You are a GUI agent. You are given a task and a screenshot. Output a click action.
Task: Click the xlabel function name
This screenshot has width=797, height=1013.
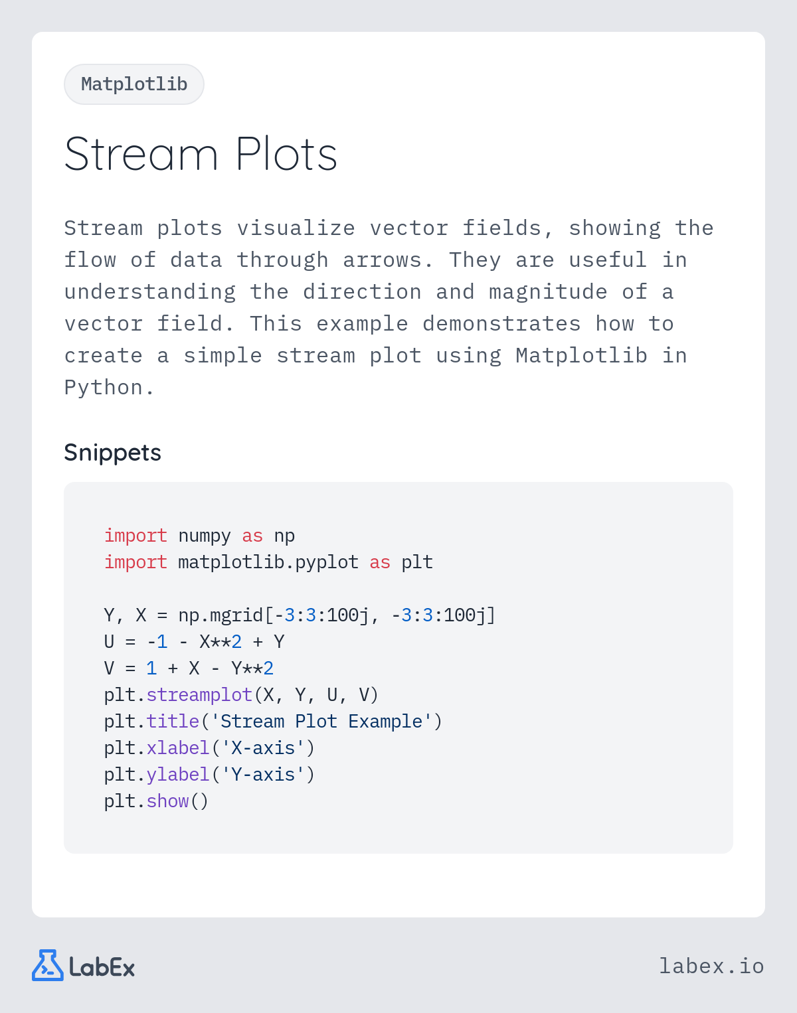(178, 748)
